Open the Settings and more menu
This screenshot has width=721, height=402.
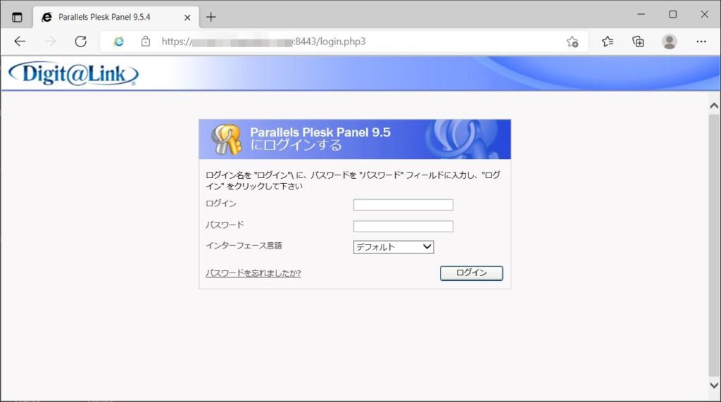click(x=701, y=42)
